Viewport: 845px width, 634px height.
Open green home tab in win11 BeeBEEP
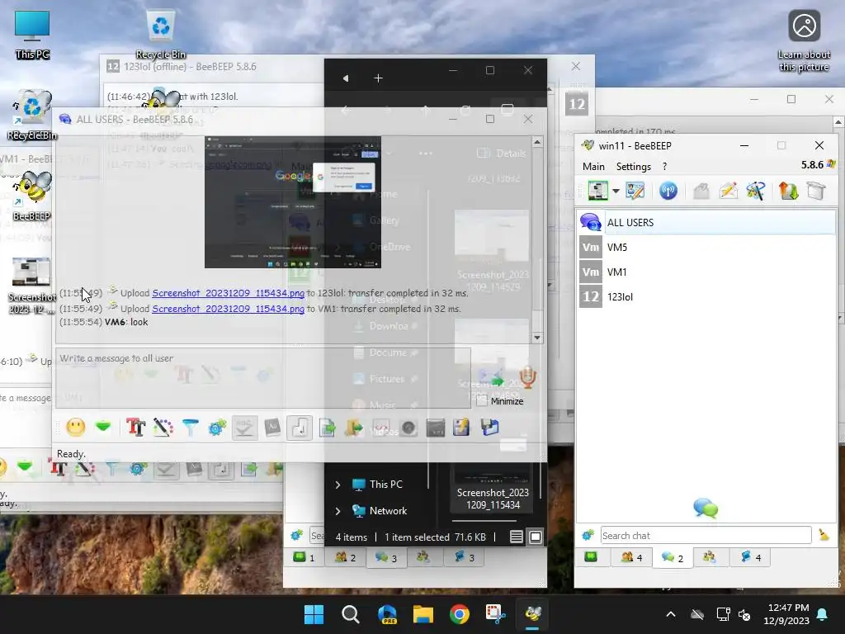click(x=591, y=557)
